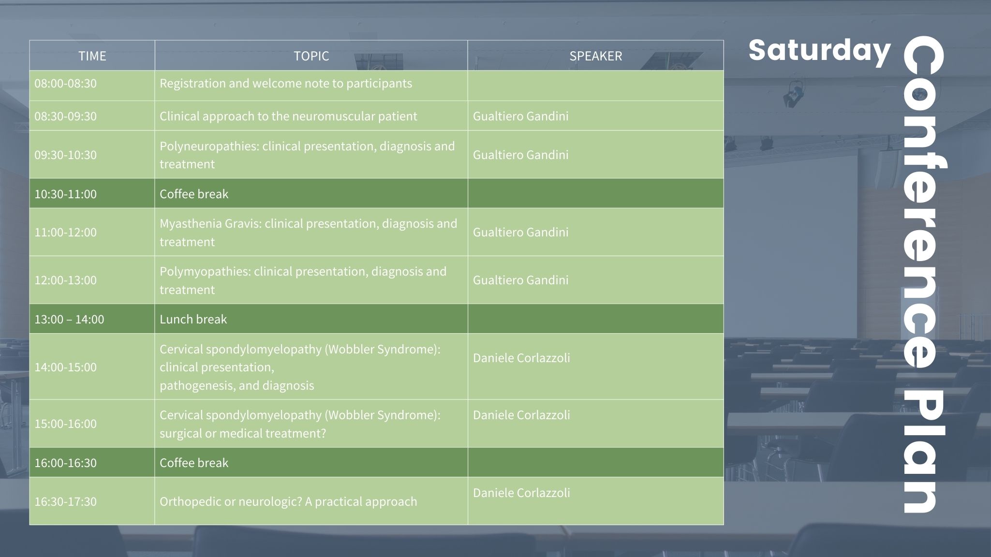Click Orthopedic or neurologic practical approach cell
Screen dimensions: 991x557
point(288,501)
